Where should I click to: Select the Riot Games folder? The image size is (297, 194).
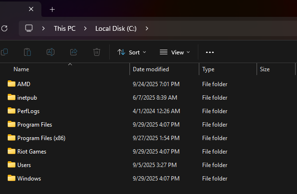pos(32,152)
